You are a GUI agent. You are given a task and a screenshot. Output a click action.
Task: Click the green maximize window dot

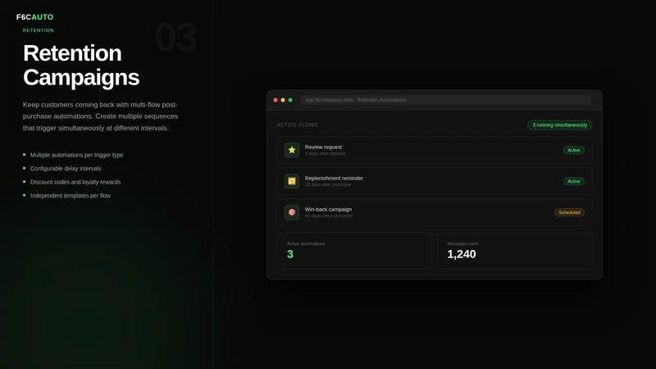point(290,100)
